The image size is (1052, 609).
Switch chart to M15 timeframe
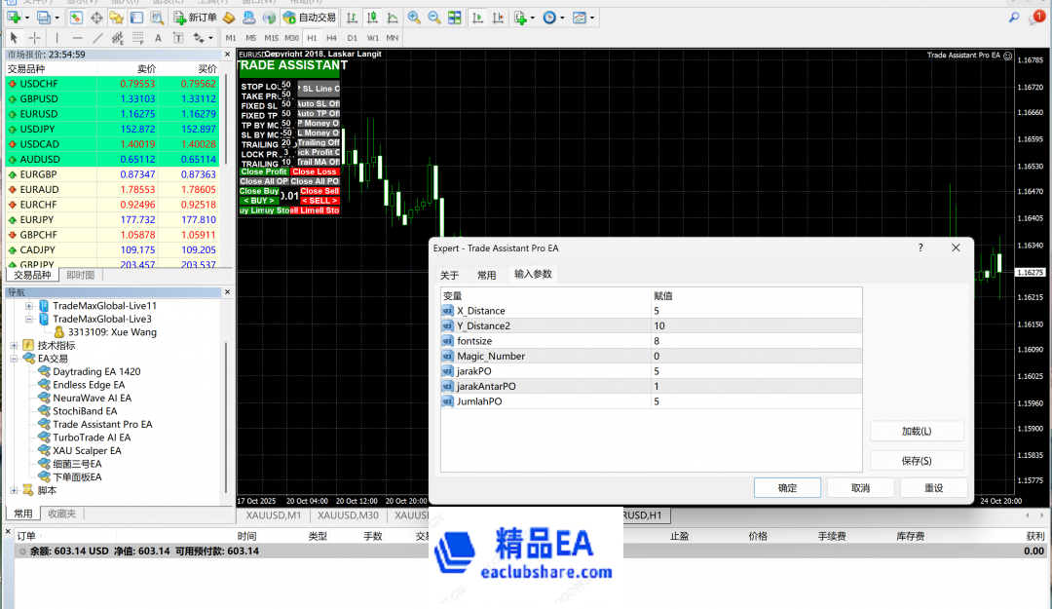(x=272, y=38)
